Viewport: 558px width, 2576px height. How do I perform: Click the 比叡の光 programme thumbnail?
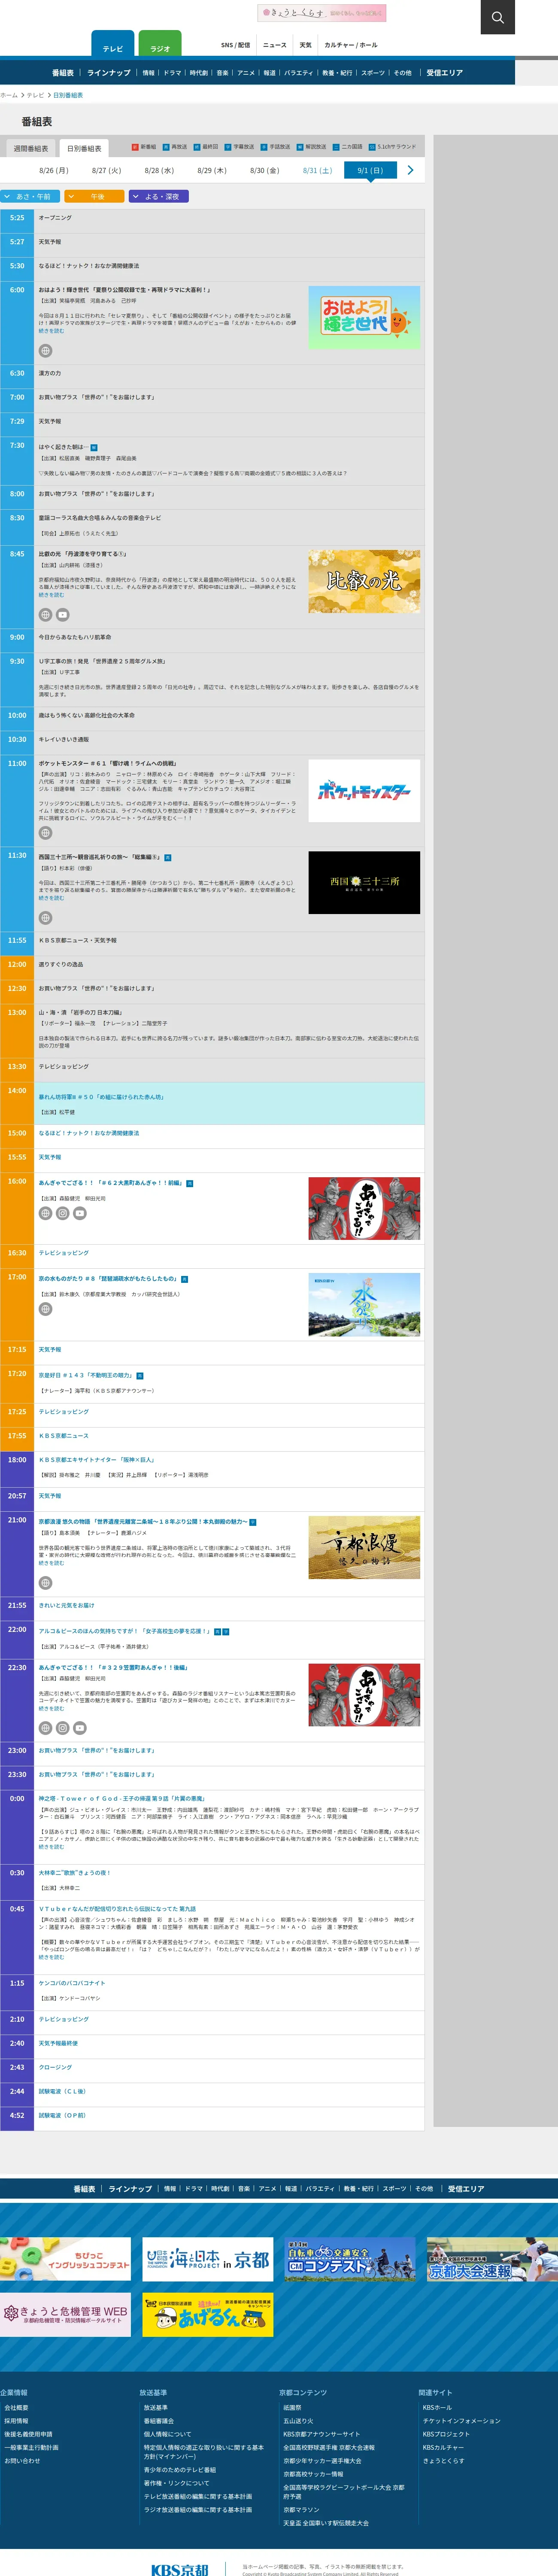pyautogui.click(x=364, y=581)
